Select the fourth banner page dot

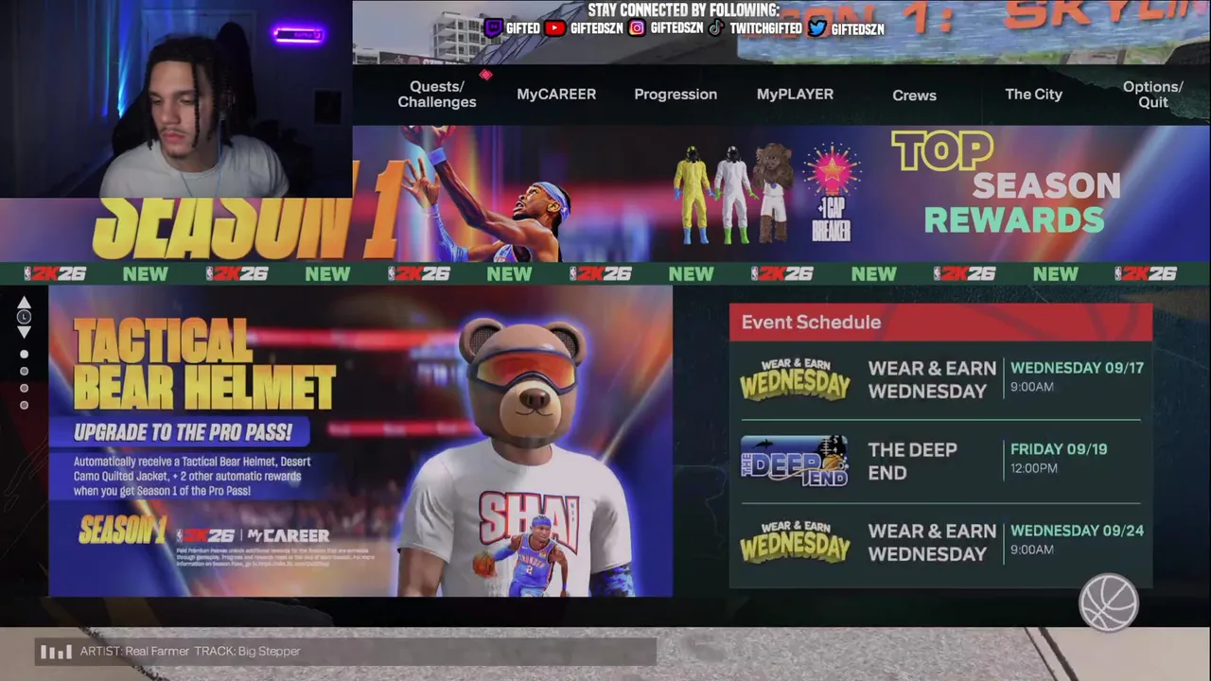25,406
